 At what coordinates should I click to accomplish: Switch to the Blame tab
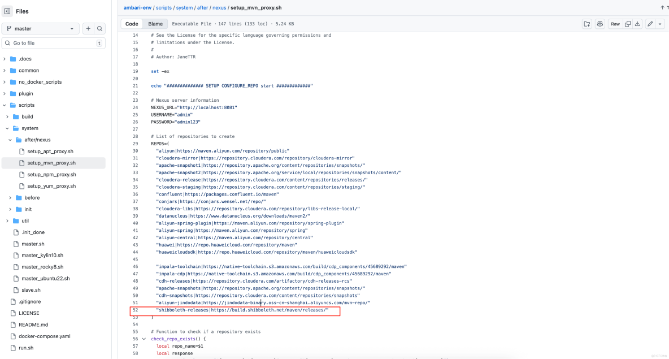155,24
